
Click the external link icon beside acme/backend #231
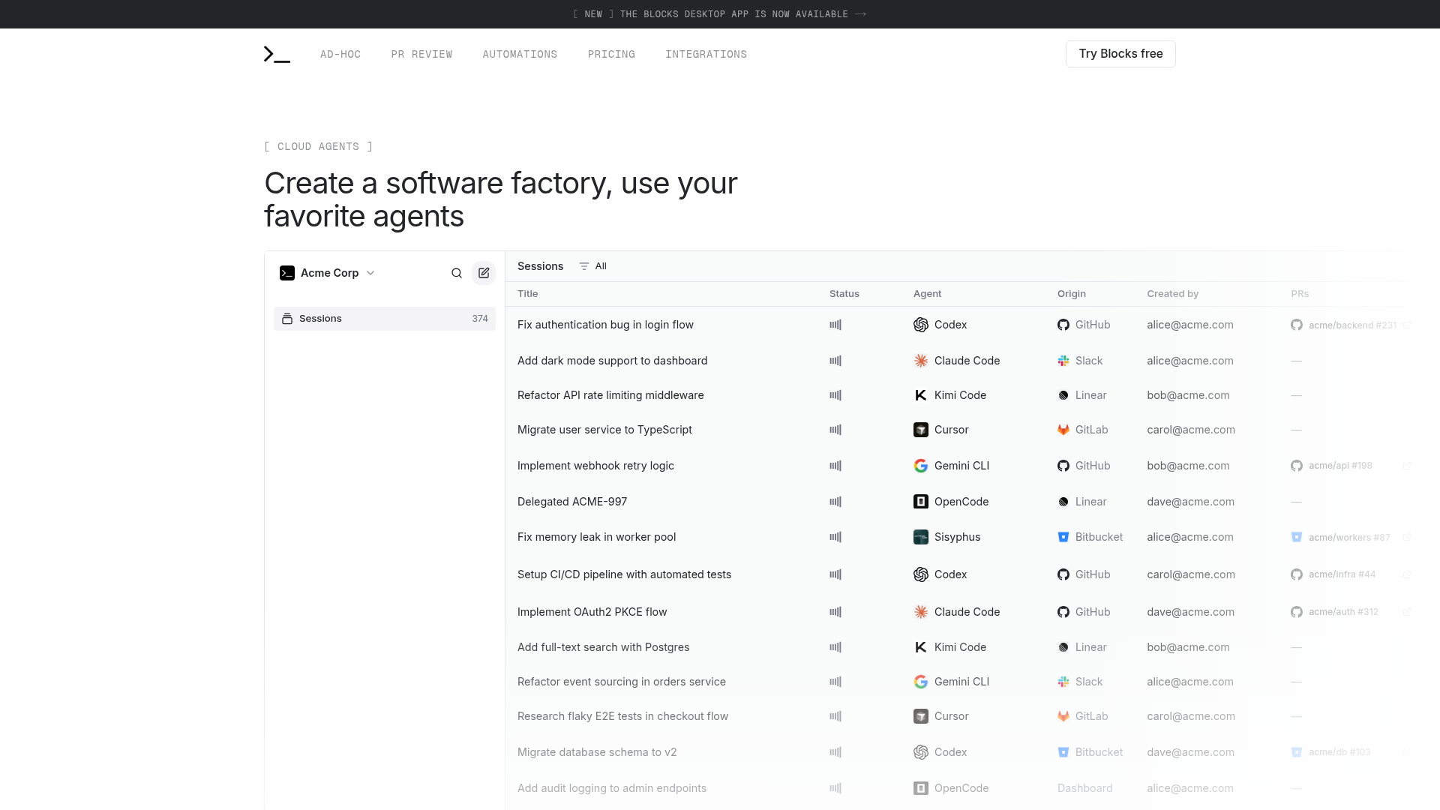1407,325
